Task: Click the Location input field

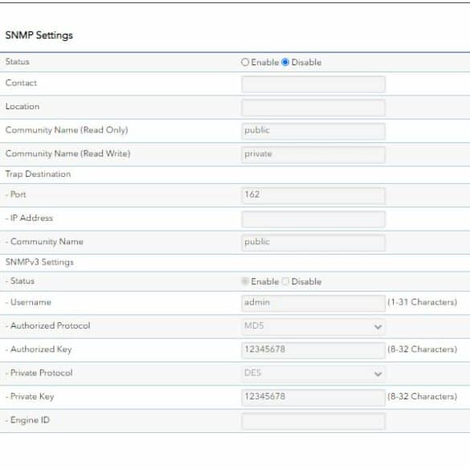Action: click(x=313, y=108)
